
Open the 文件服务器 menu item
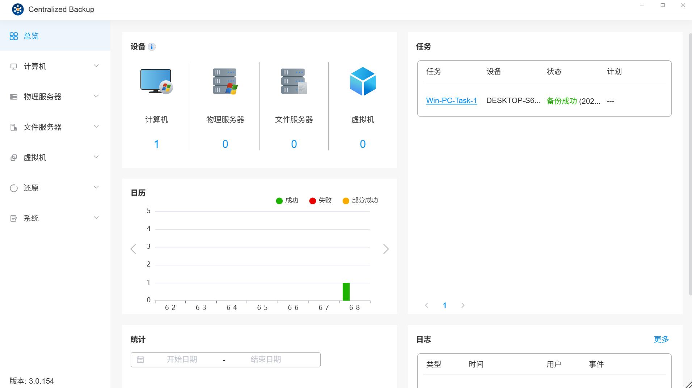coord(55,127)
